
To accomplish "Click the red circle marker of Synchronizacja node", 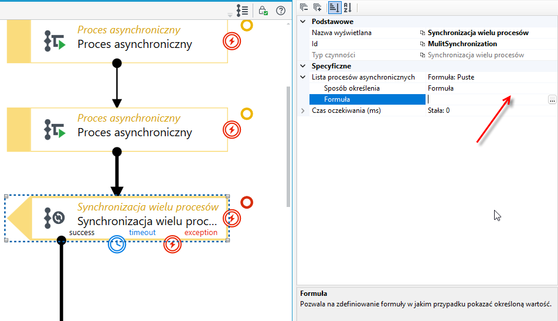I will pos(247,202).
